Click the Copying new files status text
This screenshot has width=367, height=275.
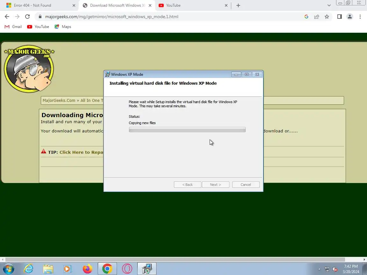point(142,123)
